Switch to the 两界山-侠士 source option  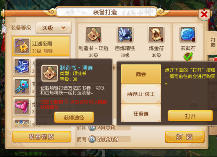coord(141,94)
